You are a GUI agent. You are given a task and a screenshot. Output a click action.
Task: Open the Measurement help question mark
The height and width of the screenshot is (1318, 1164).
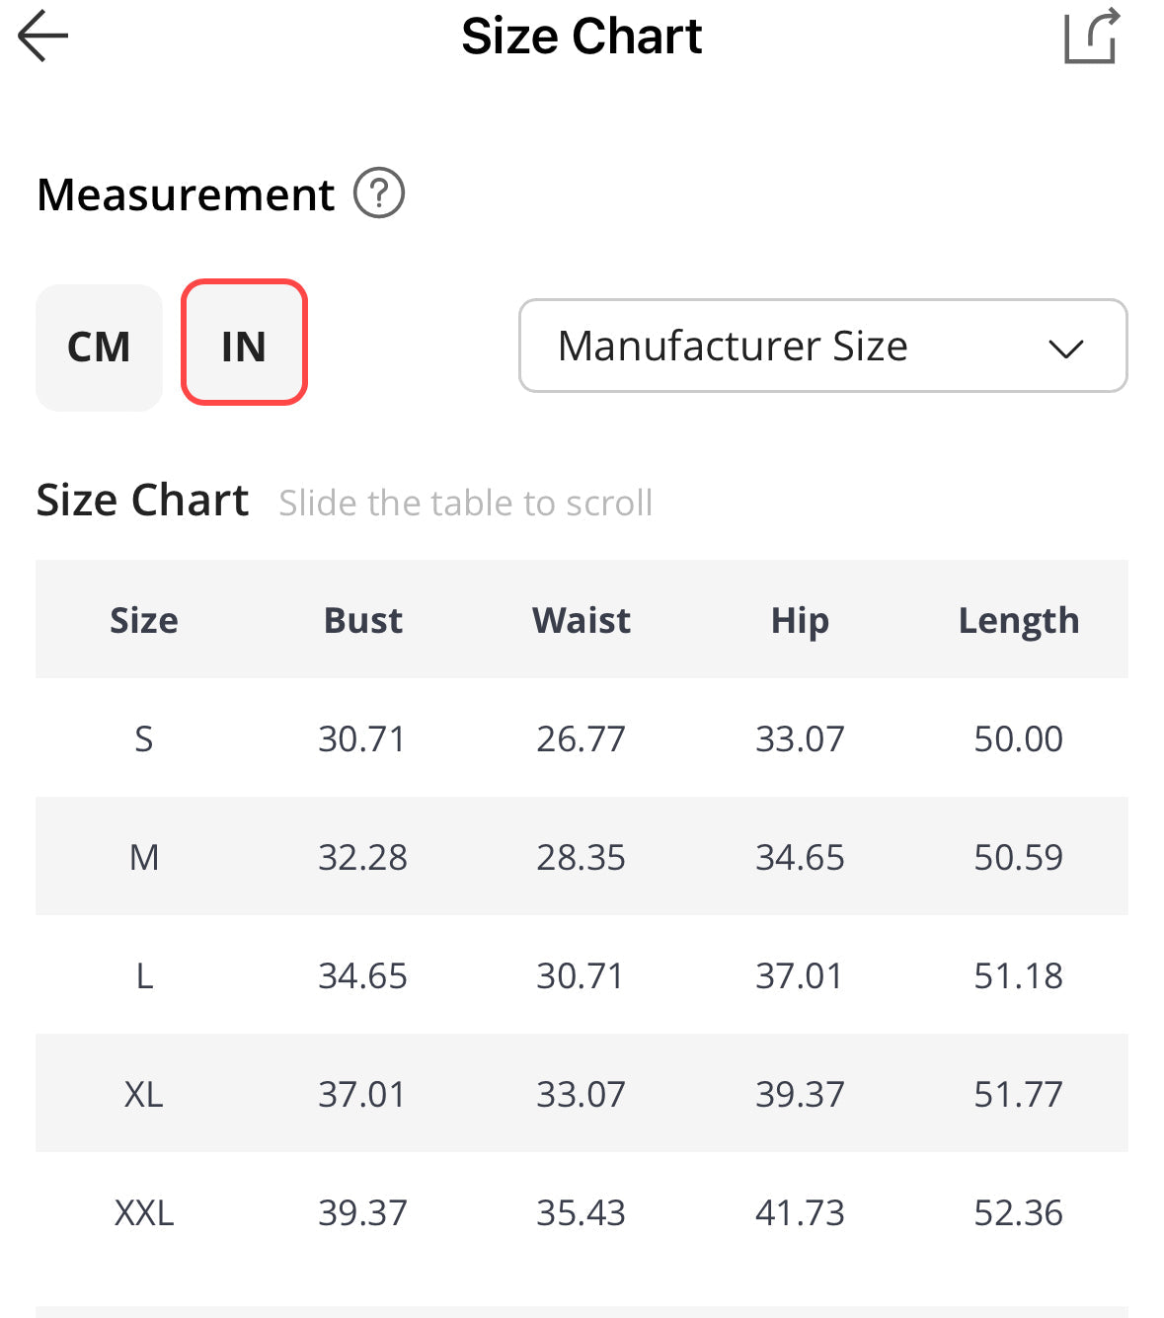tap(379, 194)
